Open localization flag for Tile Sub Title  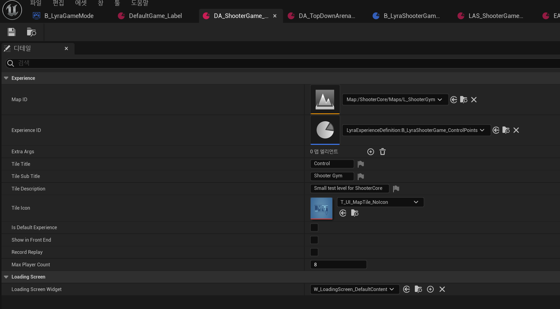click(361, 176)
